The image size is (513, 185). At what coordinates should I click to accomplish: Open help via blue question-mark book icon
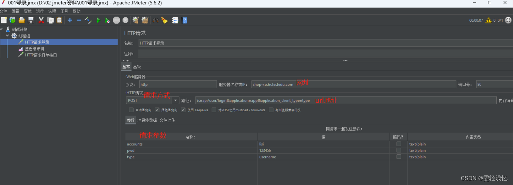[184, 20]
